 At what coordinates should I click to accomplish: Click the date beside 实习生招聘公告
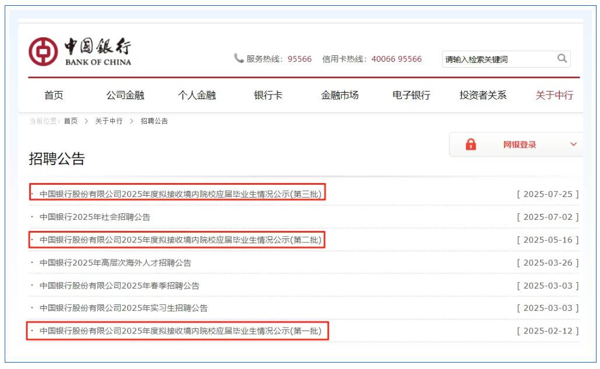tap(548, 308)
